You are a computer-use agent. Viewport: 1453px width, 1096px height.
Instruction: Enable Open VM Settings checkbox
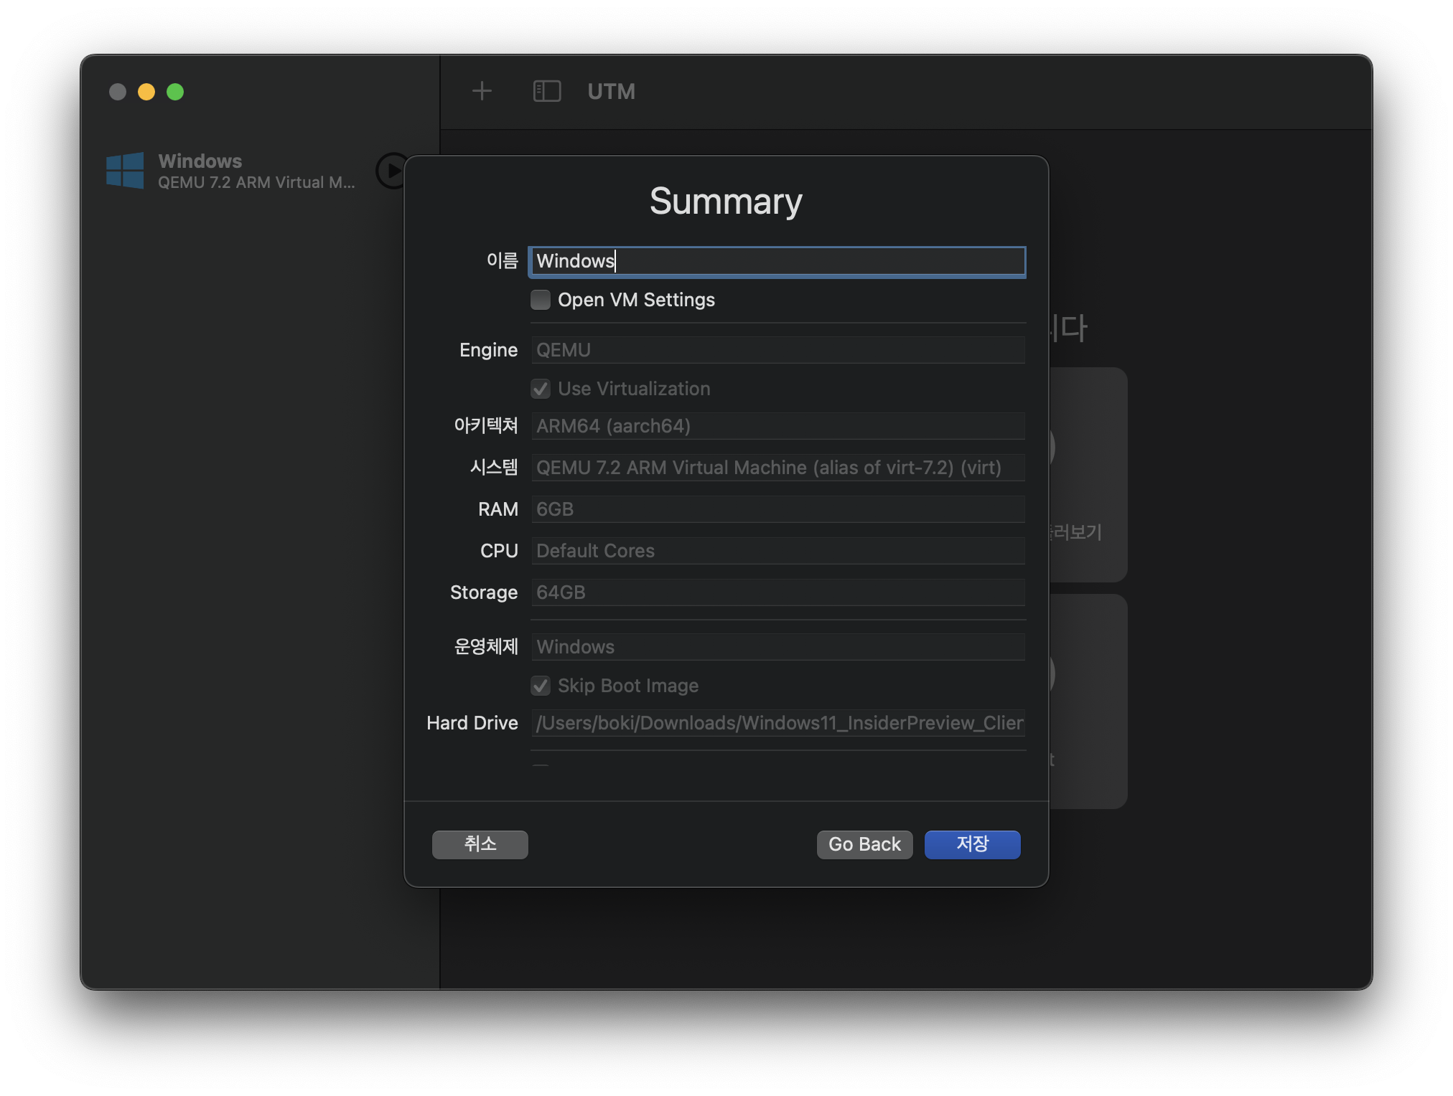(x=541, y=300)
